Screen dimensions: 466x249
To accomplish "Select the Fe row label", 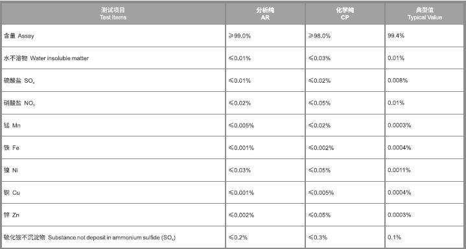I will point(11,148).
